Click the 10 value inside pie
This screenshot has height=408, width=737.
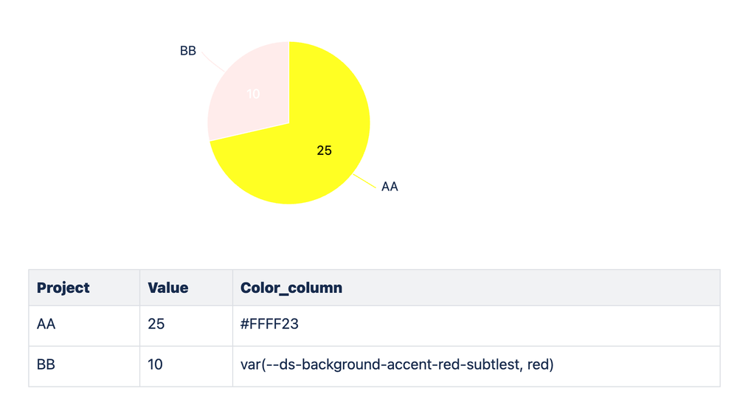coord(253,94)
